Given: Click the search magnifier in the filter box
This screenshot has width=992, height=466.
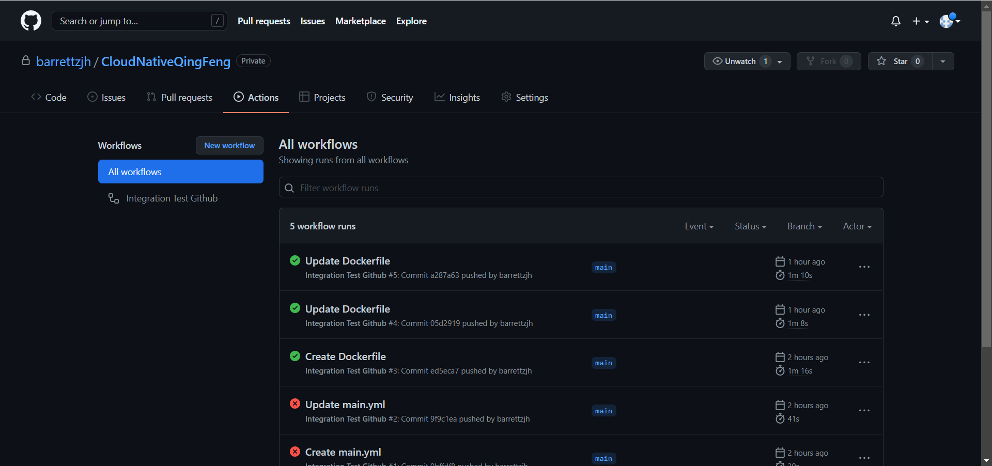Looking at the screenshot, I should pos(289,188).
